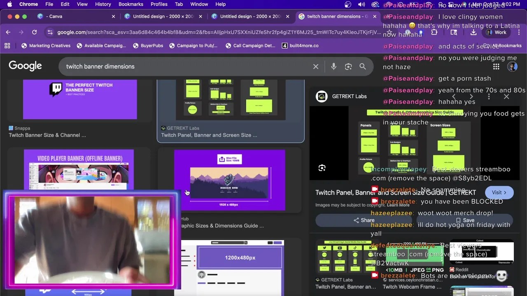Clear the Google search query
The image size is (527, 296).
click(x=316, y=67)
